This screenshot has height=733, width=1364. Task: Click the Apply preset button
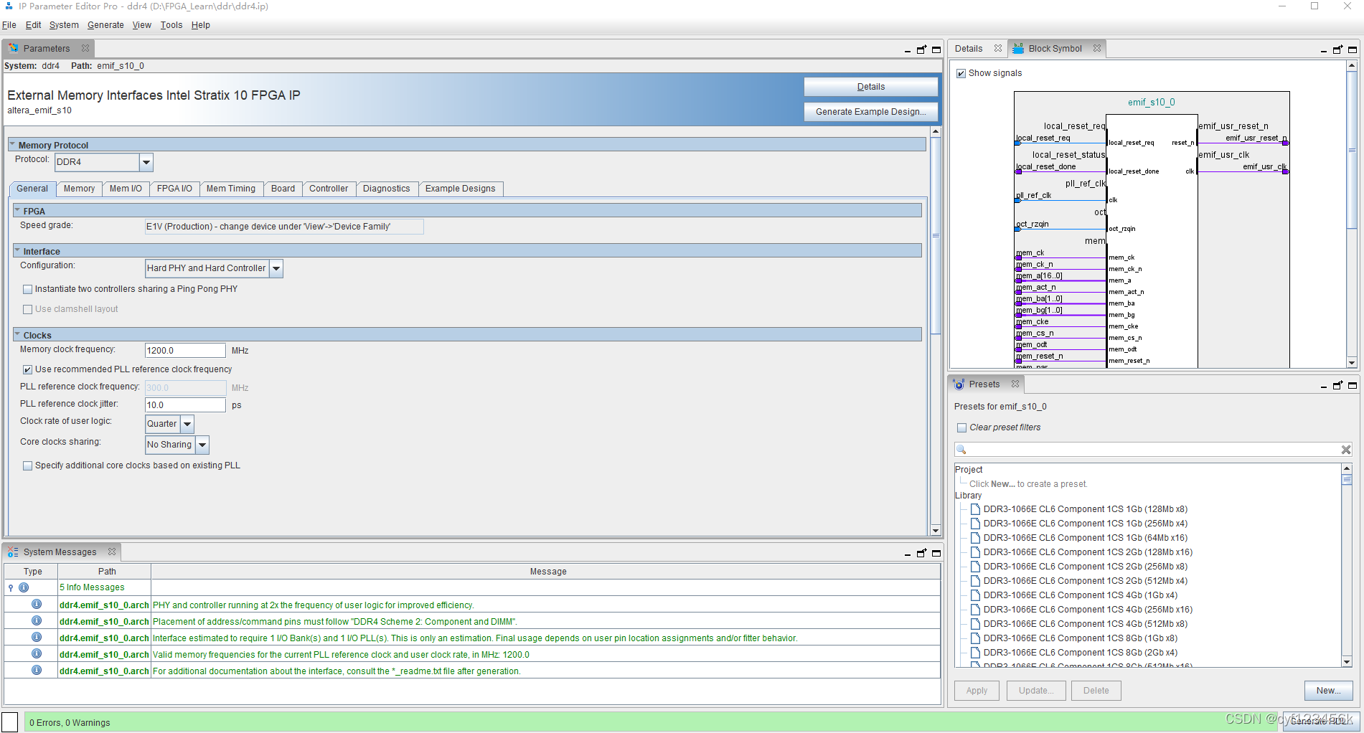(977, 691)
